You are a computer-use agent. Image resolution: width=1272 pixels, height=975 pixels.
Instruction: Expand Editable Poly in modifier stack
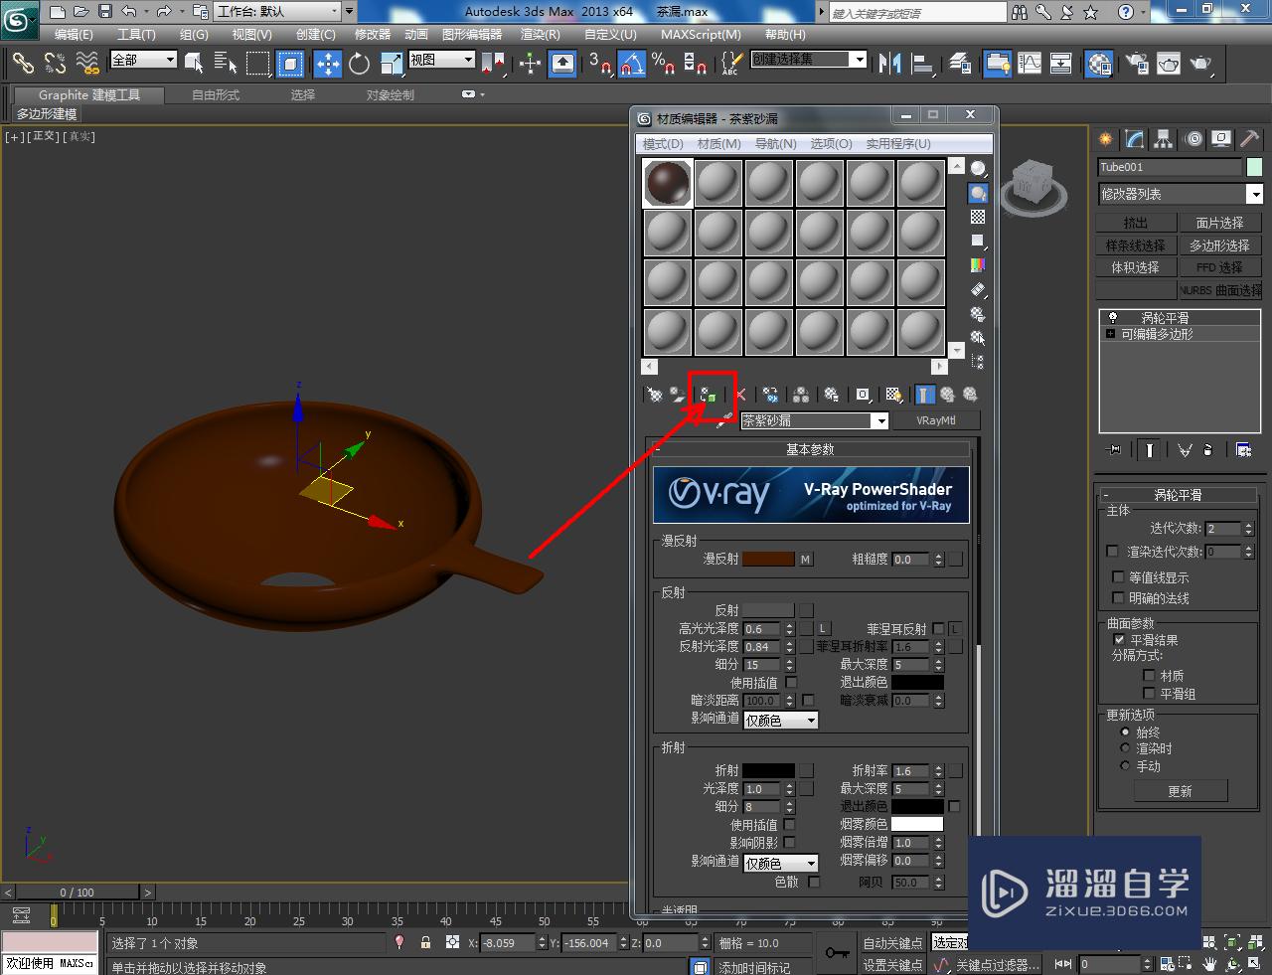1110,334
